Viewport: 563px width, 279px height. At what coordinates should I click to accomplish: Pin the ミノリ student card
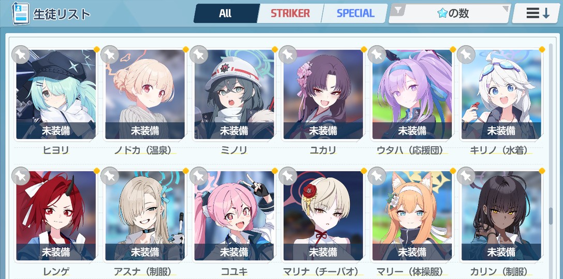(199, 55)
